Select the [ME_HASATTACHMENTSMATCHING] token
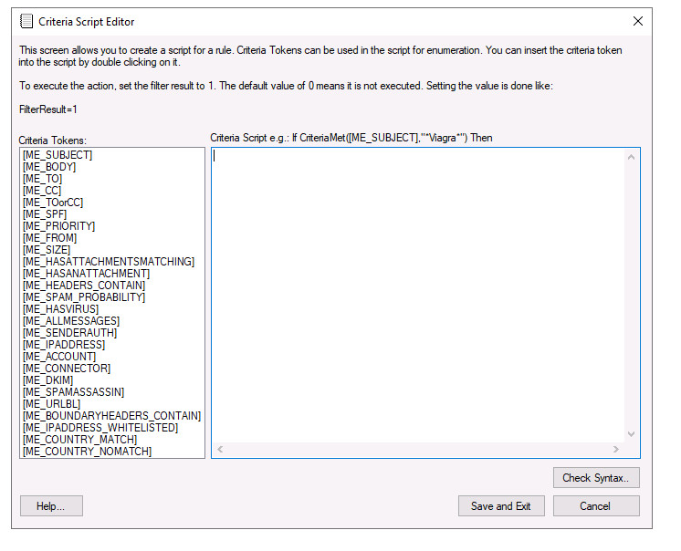The width and height of the screenshot is (681, 551). click(109, 262)
